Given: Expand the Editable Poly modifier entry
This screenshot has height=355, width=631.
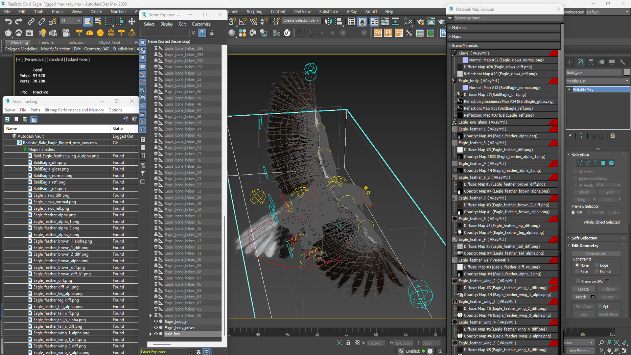Looking at the screenshot, I should click(570, 89).
